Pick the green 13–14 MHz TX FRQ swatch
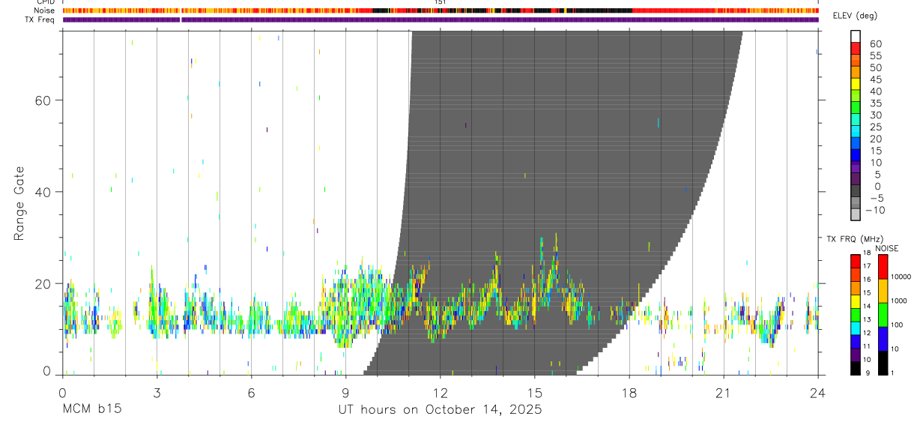Screen dimensions: 920x425 click(855, 315)
